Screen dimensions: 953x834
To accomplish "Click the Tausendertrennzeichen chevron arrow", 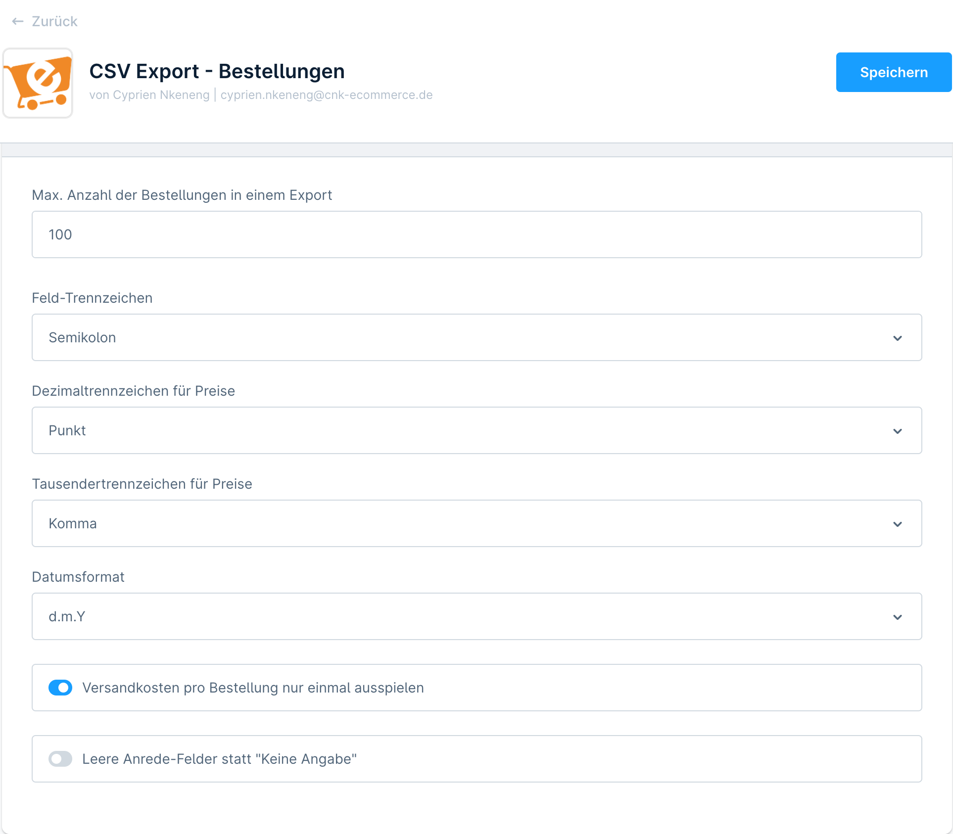I will 898,524.
